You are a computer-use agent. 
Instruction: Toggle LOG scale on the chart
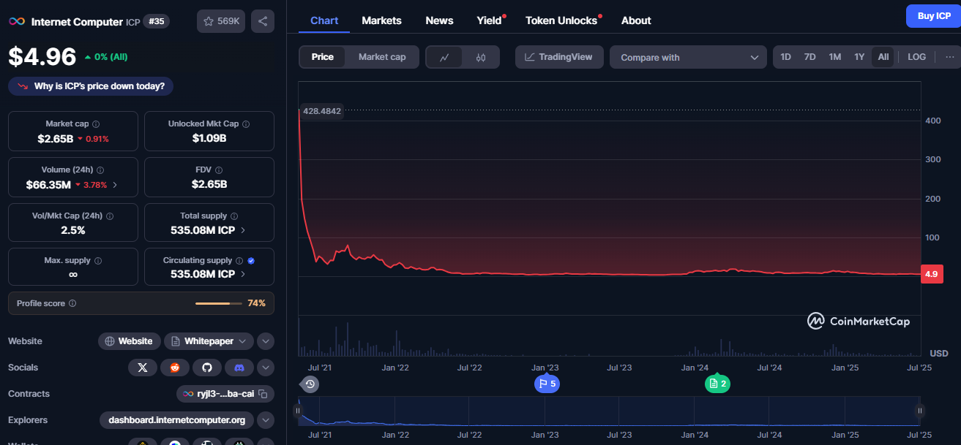[916, 57]
